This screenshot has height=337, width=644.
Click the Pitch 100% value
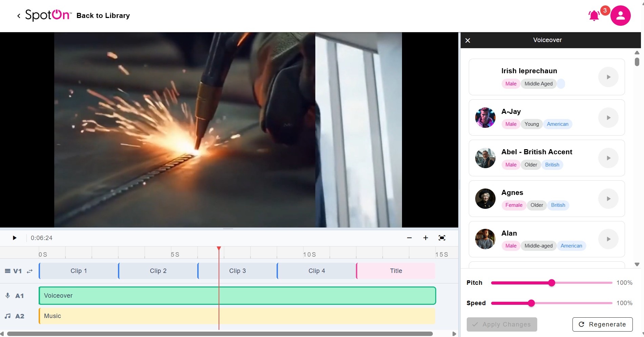(624, 283)
